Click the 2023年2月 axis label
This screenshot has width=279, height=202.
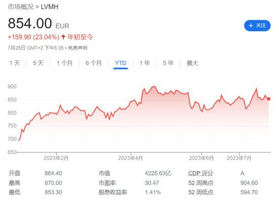[56, 158]
